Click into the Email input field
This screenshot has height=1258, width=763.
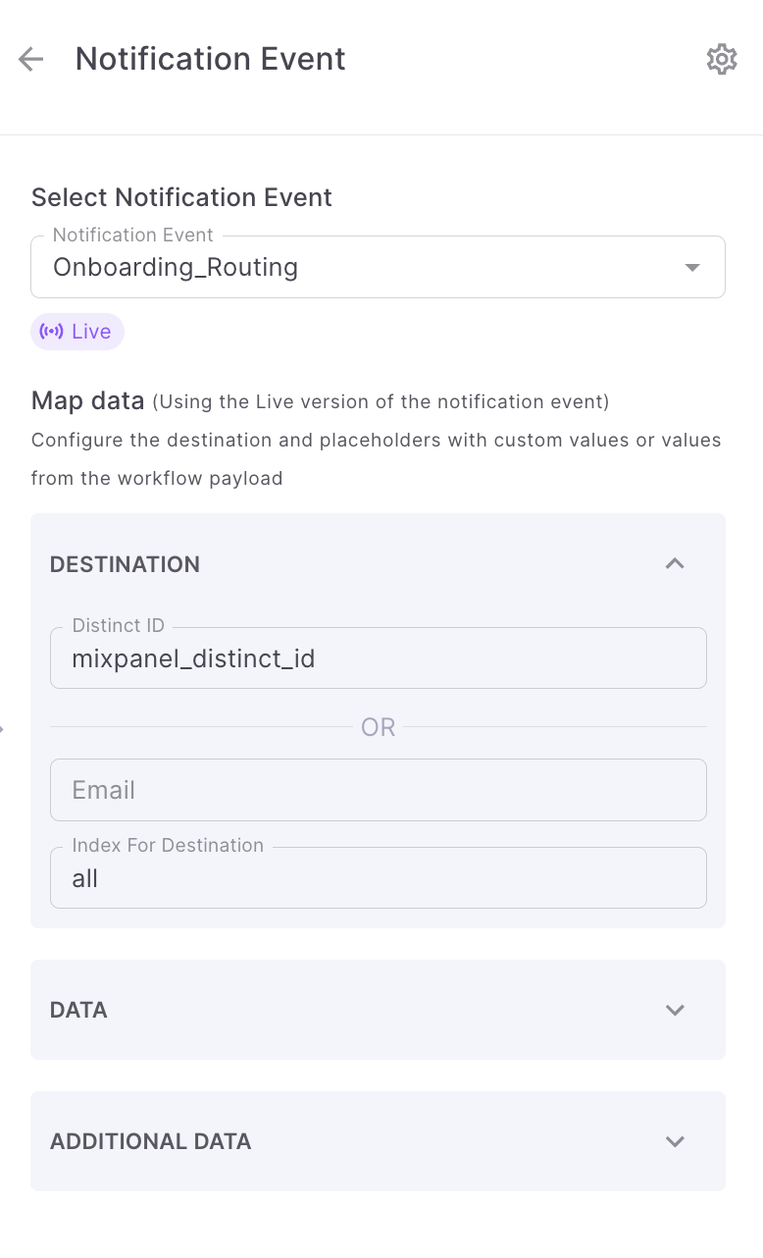(x=378, y=790)
